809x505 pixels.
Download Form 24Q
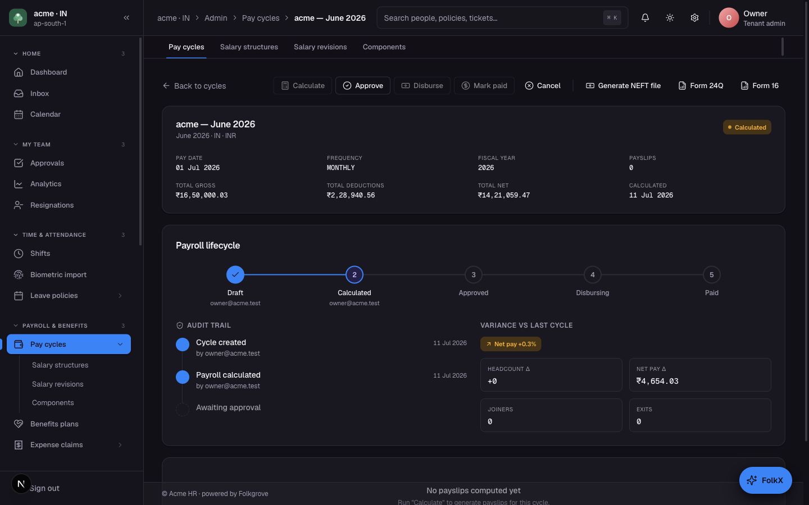pos(701,86)
